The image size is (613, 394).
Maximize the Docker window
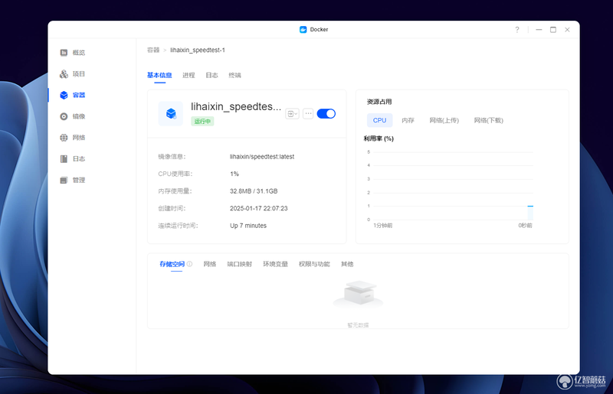click(552, 30)
